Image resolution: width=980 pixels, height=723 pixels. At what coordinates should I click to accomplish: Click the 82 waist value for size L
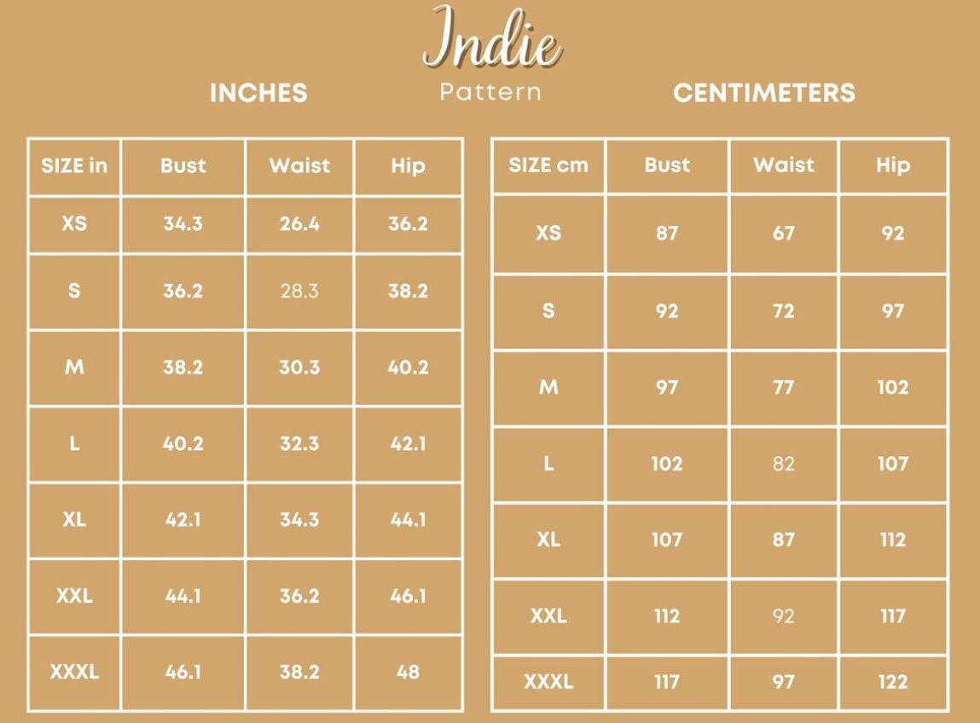pos(783,464)
